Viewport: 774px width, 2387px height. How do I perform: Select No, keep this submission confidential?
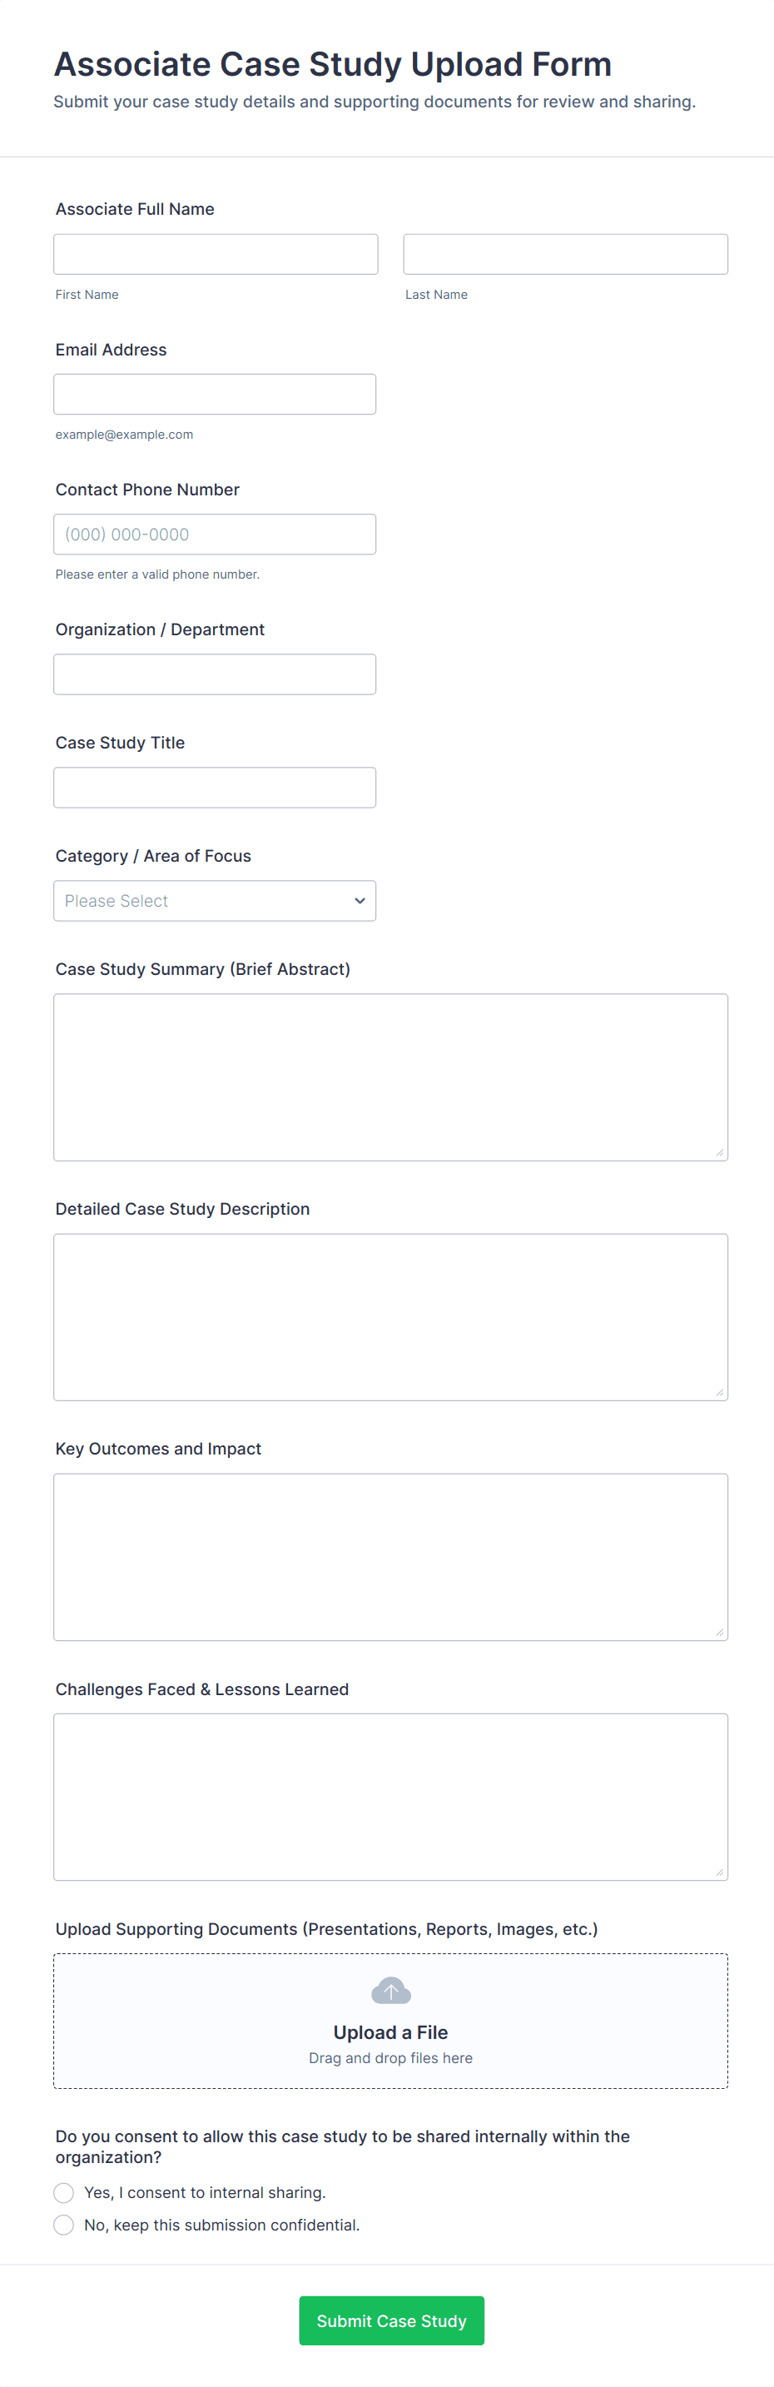coord(64,2225)
